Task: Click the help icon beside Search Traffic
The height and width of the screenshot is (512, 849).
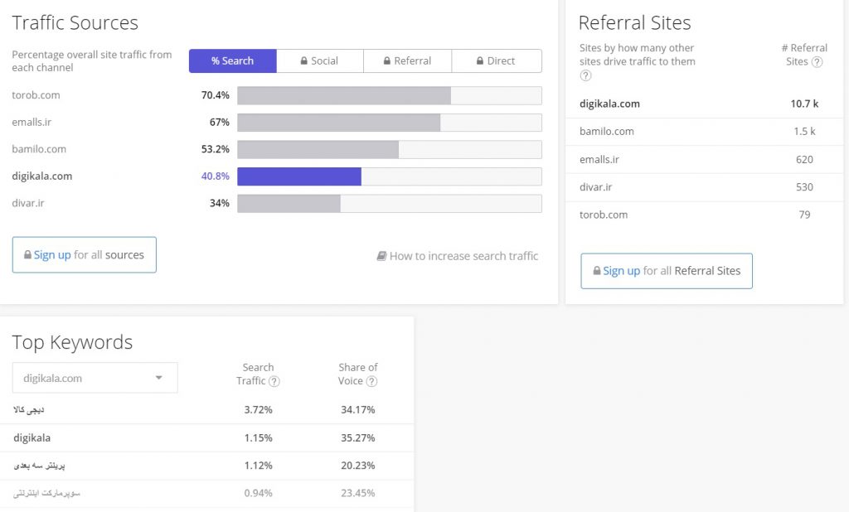Action: click(274, 381)
